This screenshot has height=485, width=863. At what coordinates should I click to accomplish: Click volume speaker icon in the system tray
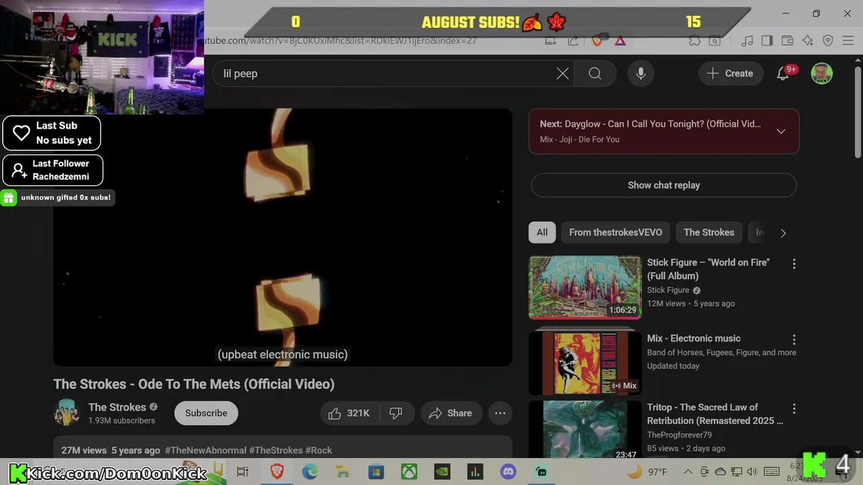tap(752, 472)
